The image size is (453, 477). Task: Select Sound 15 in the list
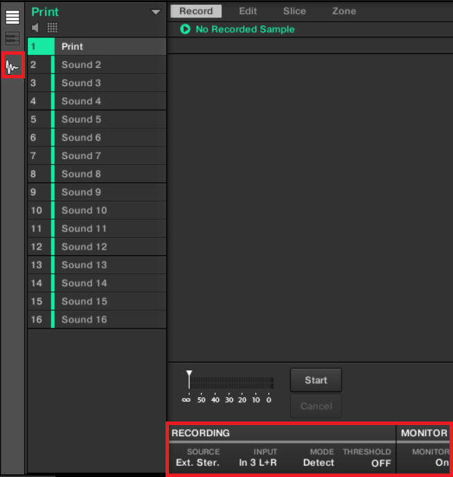tap(97, 302)
